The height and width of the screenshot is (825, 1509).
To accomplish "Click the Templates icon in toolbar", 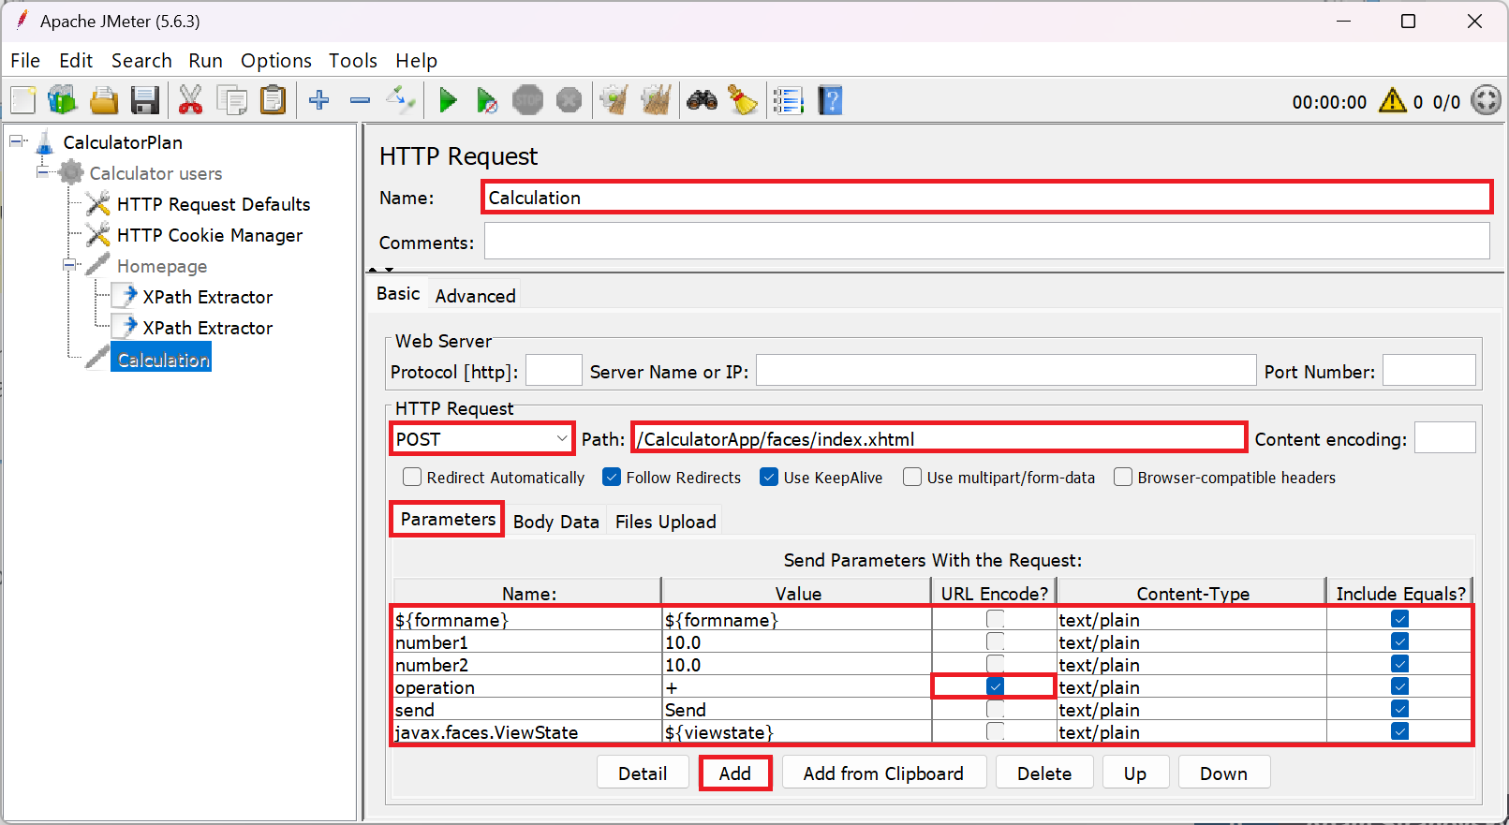I will point(62,100).
